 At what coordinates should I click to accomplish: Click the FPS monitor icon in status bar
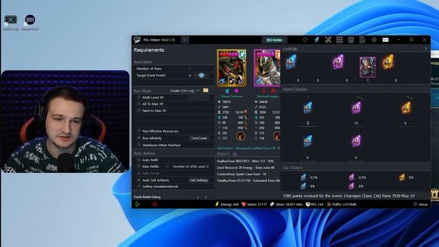click(x=308, y=204)
